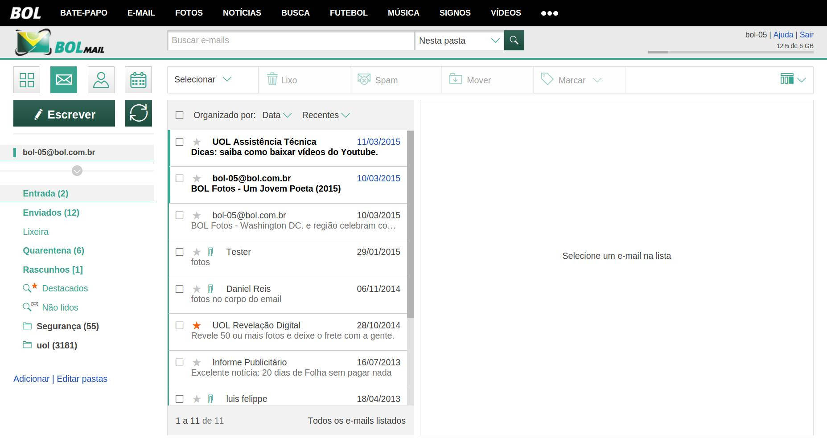
Task: Click the attachment clip on the luis felippe email
Action: [x=211, y=399]
